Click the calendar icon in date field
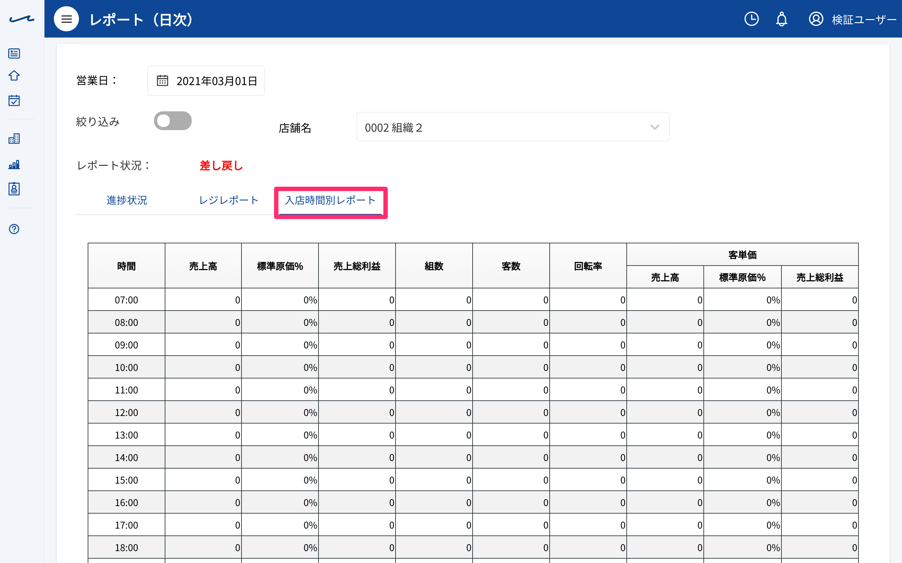This screenshot has height=563, width=902. point(163,80)
